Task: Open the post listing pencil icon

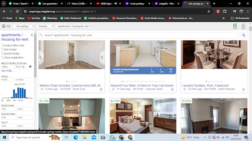Action: (x=235, y=26)
